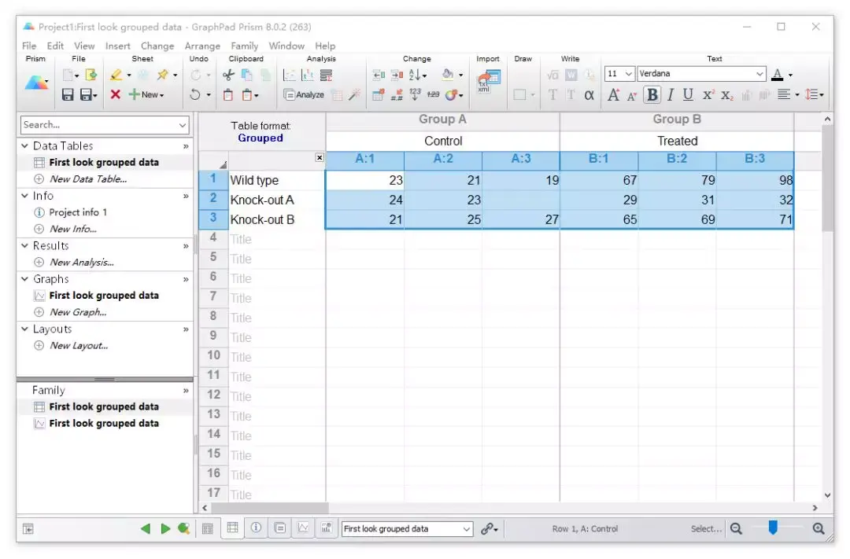Screen dimensions: 850x559
Task: Click New Layout link
Action: click(79, 346)
